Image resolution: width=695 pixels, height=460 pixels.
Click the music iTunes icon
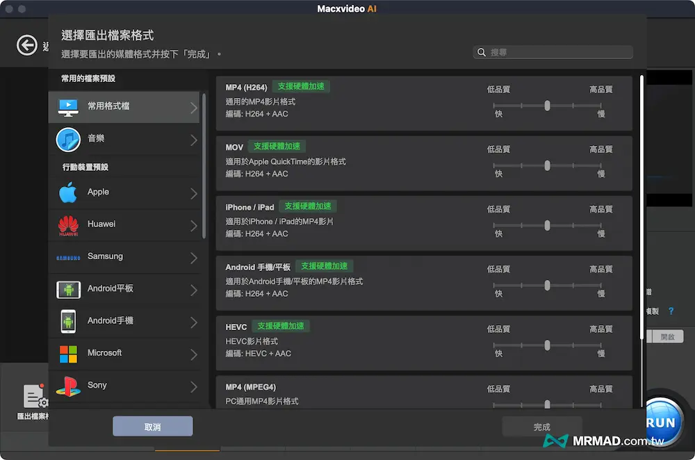(x=68, y=139)
